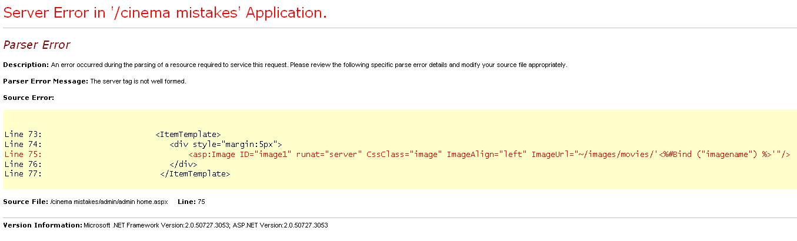Click the 'Server Error' main heading
The image size is (797, 241).
[x=165, y=13]
